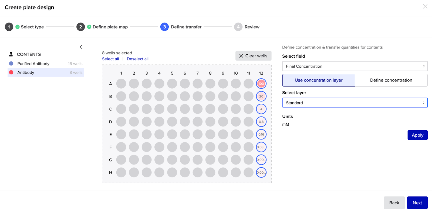Choose Use concentration layer option
432x214 pixels.
click(x=319, y=80)
